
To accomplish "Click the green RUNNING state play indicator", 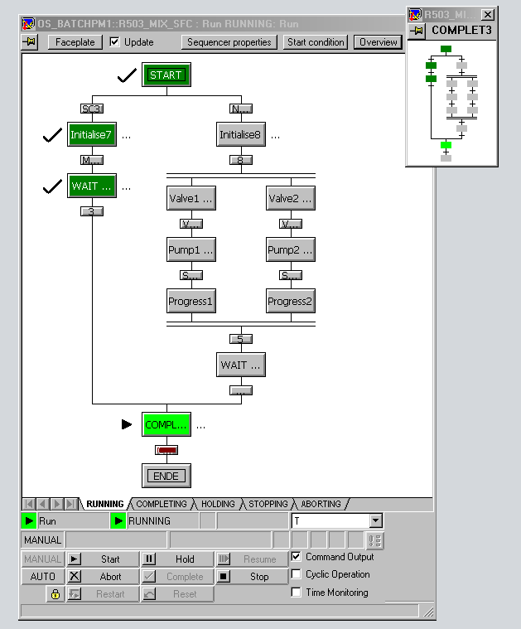I will 118,521.
